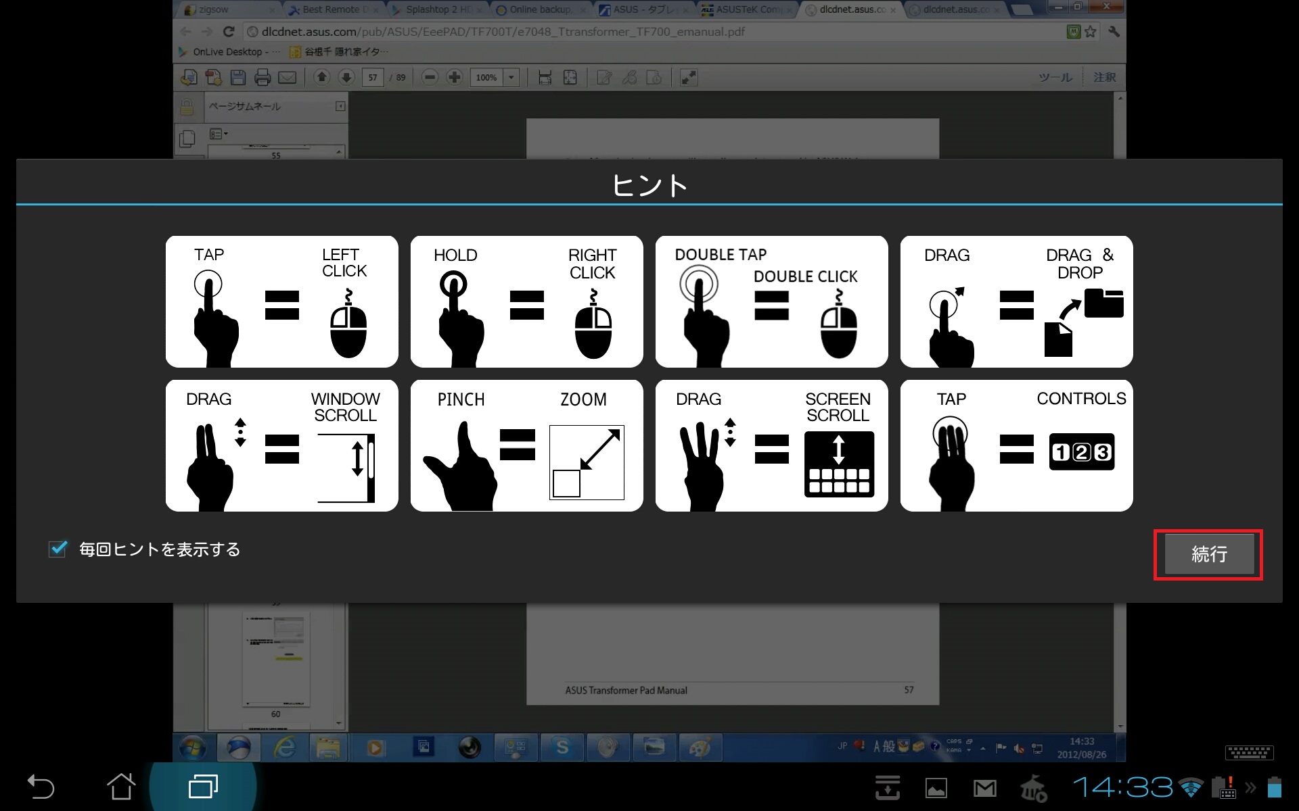Screen dimensions: 1299x811
Task: Tap the battery status icon
Action: tap(1275, 787)
